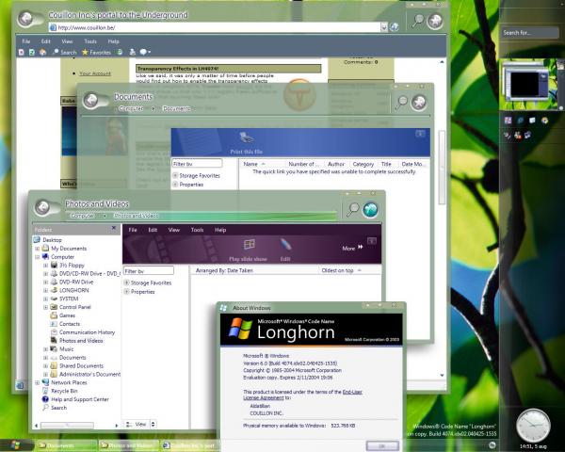This screenshot has height=452, width=565.
Task: Click globe orb in Photos and Videos header
Action: coord(370,210)
